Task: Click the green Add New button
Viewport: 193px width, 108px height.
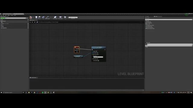Action: coord(3,18)
